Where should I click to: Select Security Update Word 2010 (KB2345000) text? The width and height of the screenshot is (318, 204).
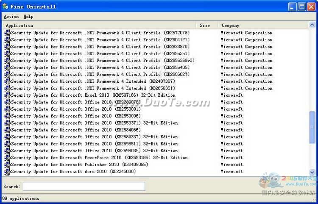[x=74, y=171]
